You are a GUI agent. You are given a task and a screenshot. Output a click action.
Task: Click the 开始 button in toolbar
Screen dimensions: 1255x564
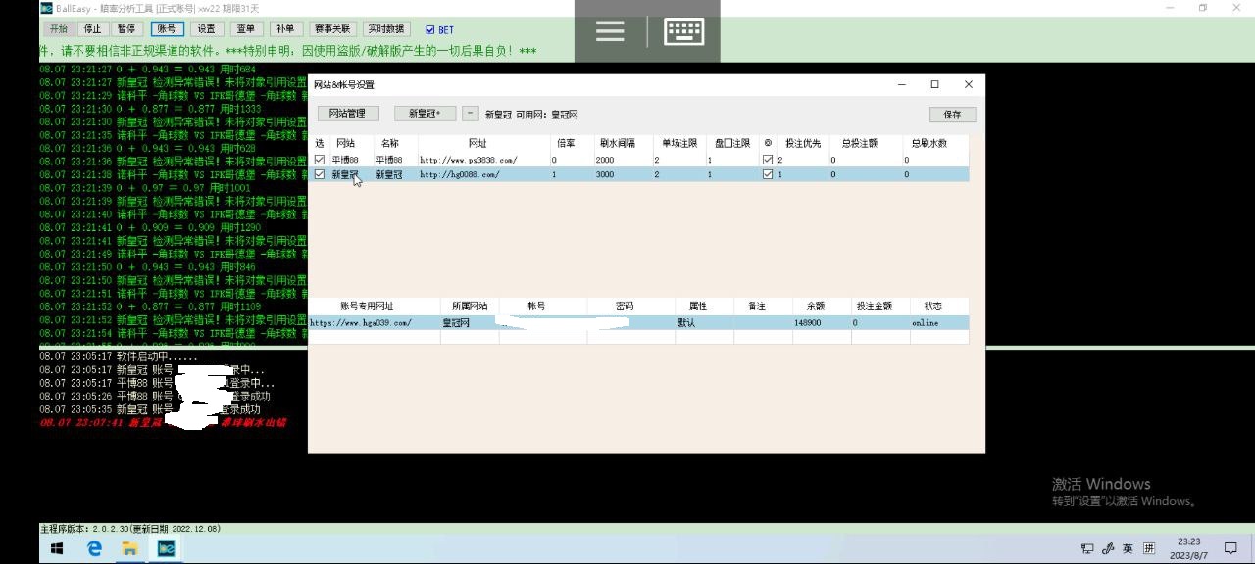click(59, 29)
